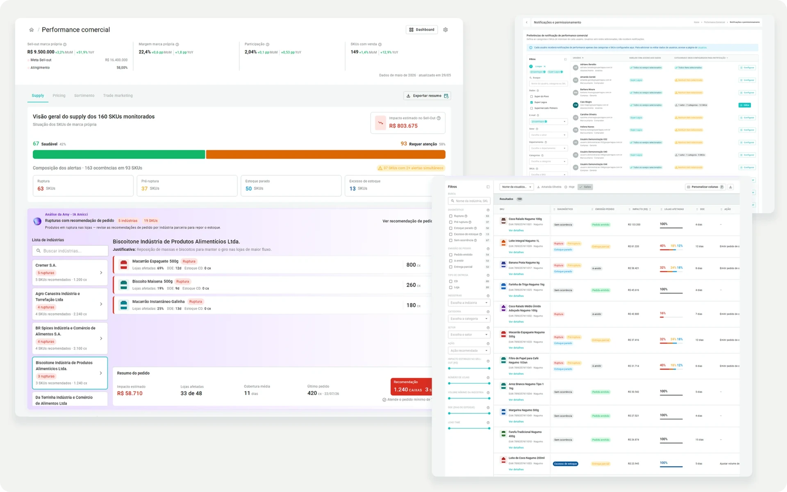This screenshot has height=492, width=787.
Task: Click help icon beside Diagnóstico filter heading
Action: point(488,210)
